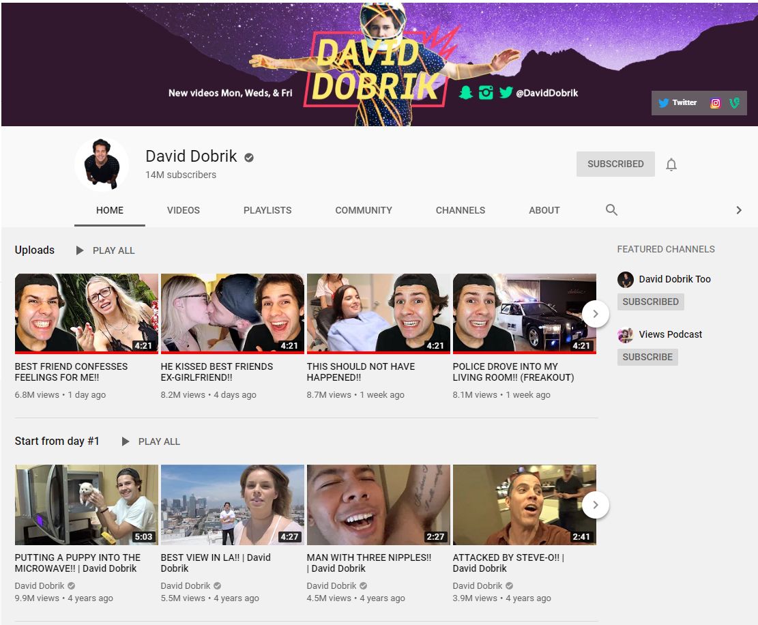Viewport: 758px width, 625px height.
Task: Click the 14M subscribers text
Action: coord(181,175)
